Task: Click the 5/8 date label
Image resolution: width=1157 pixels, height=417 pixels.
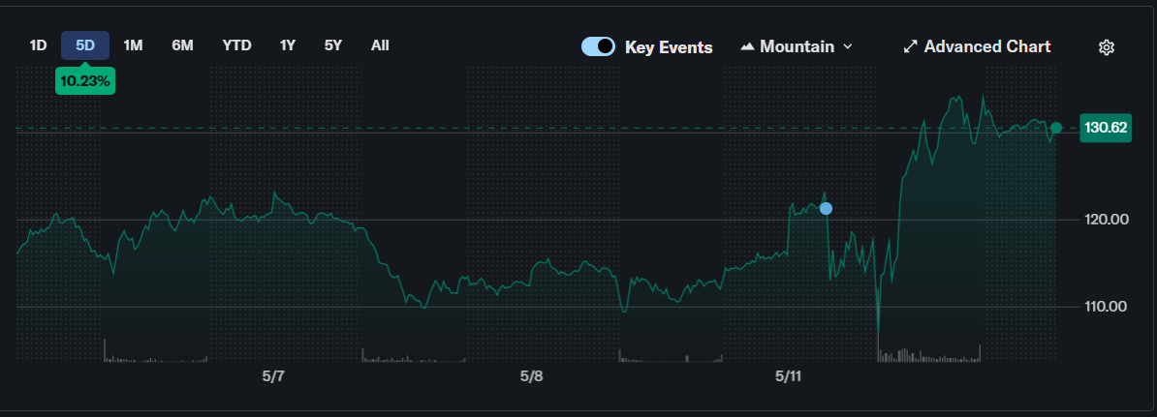Action: (x=531, y=376)
